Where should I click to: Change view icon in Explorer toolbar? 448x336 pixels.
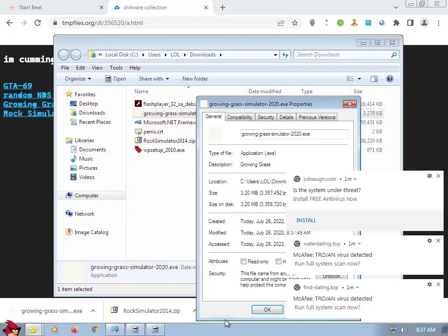(350, 79)
